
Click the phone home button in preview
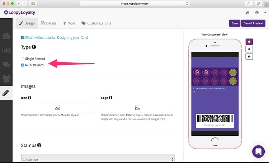(215, 141)
